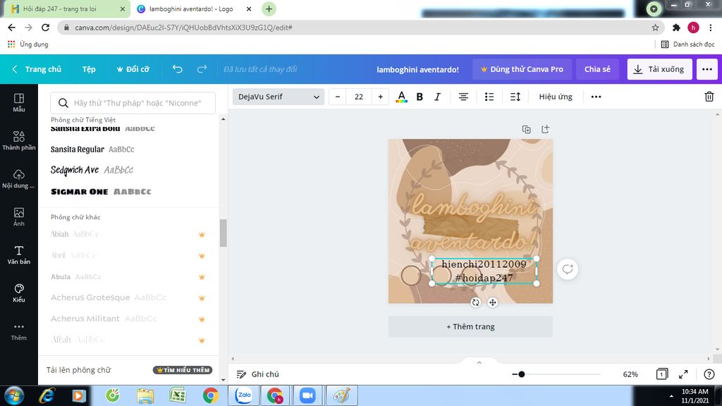
Task: Open the header three-dot menu
Action: (x=707, y=69)
